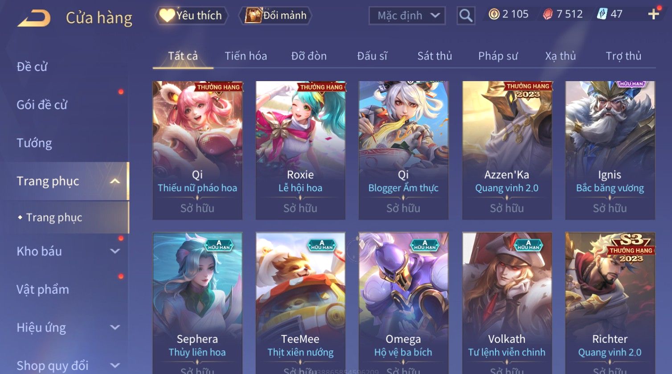Expand the Kho báu sidebar section
Screen dimensions: 672x374
coord(115,251)
